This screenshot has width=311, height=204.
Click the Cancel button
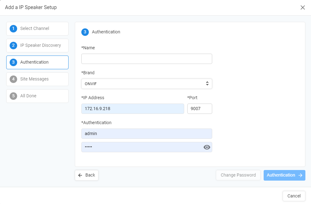coord(294,196)
